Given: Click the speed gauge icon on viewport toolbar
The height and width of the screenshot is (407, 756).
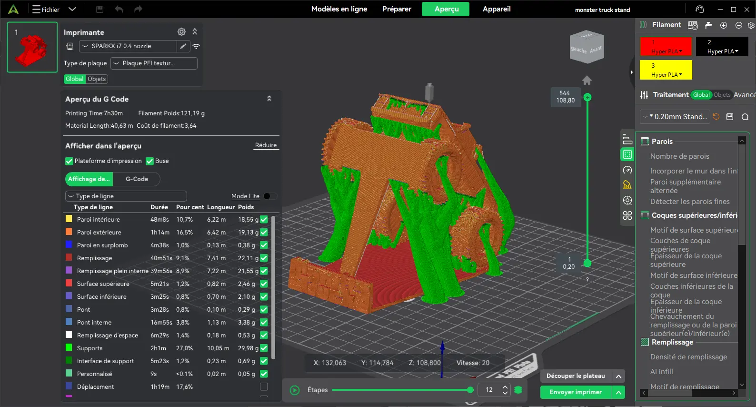Looking at the screenshot, I should tap(627, 170).
